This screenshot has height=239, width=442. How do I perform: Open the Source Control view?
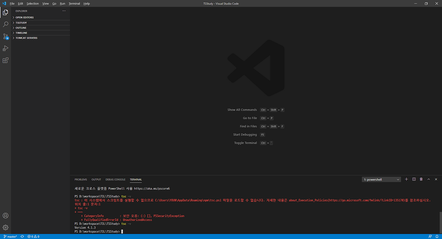tap(5, 36)
